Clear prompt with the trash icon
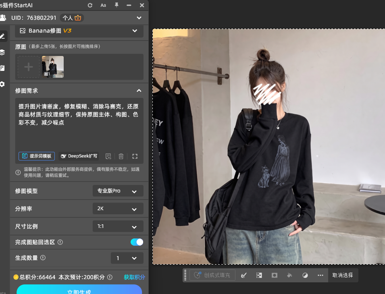 pos(121,156)
